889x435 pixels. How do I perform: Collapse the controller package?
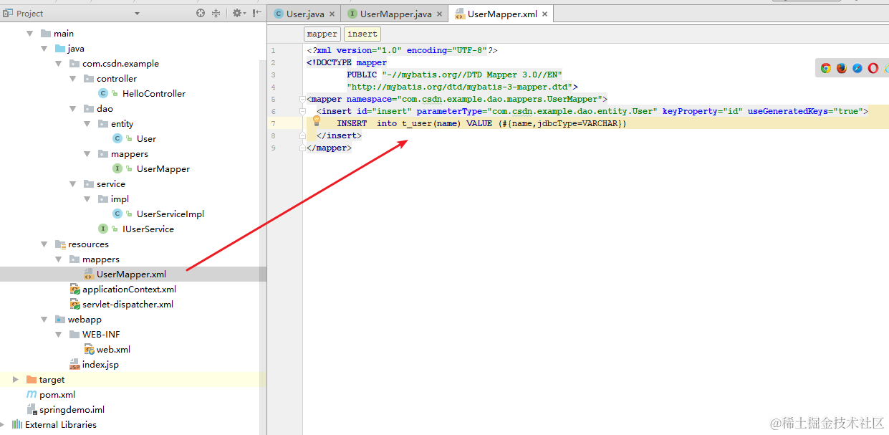click(73, 78)
